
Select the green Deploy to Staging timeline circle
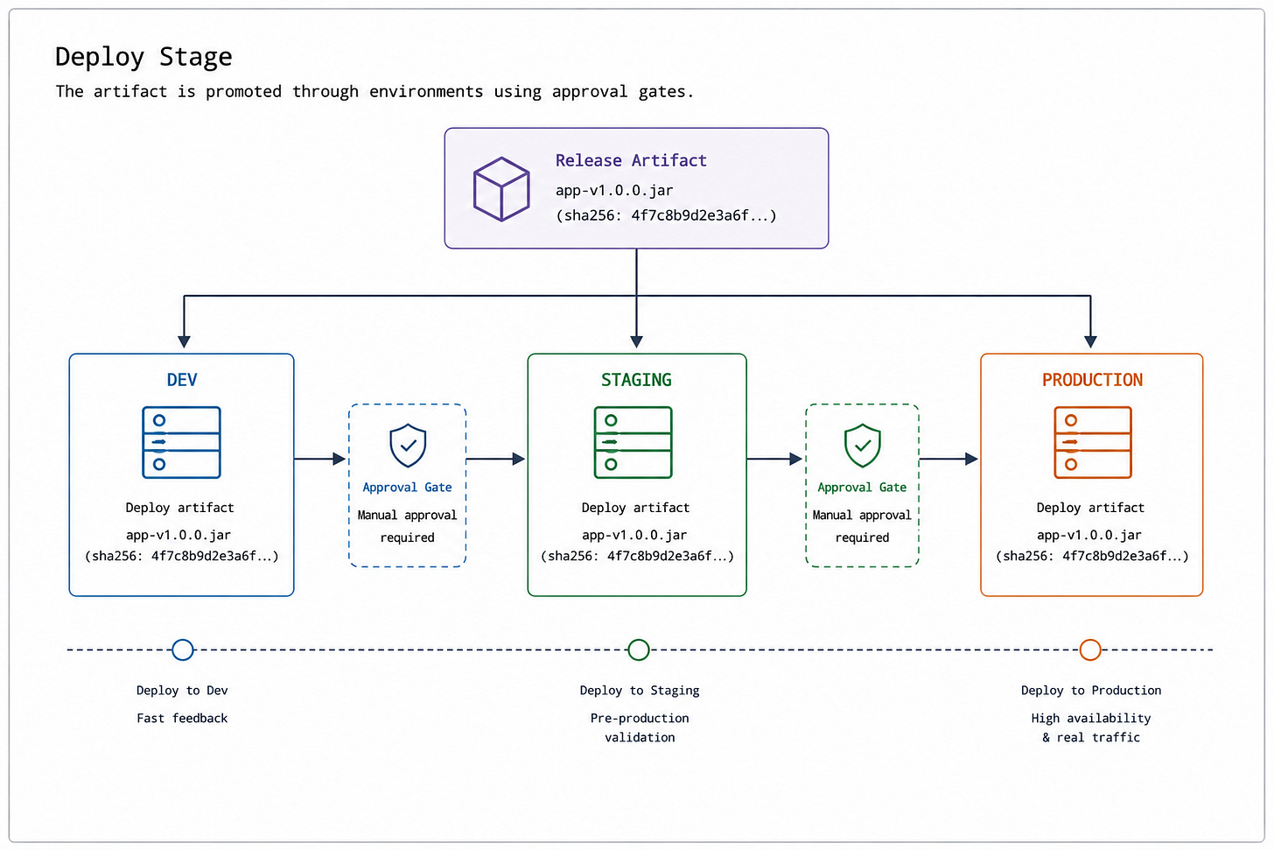(x=639, y=650)
